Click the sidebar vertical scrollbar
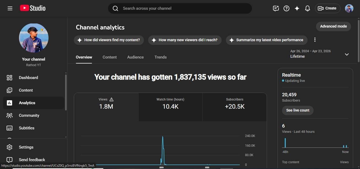Viewport: 360px width, 169px height. coord(66,92)
